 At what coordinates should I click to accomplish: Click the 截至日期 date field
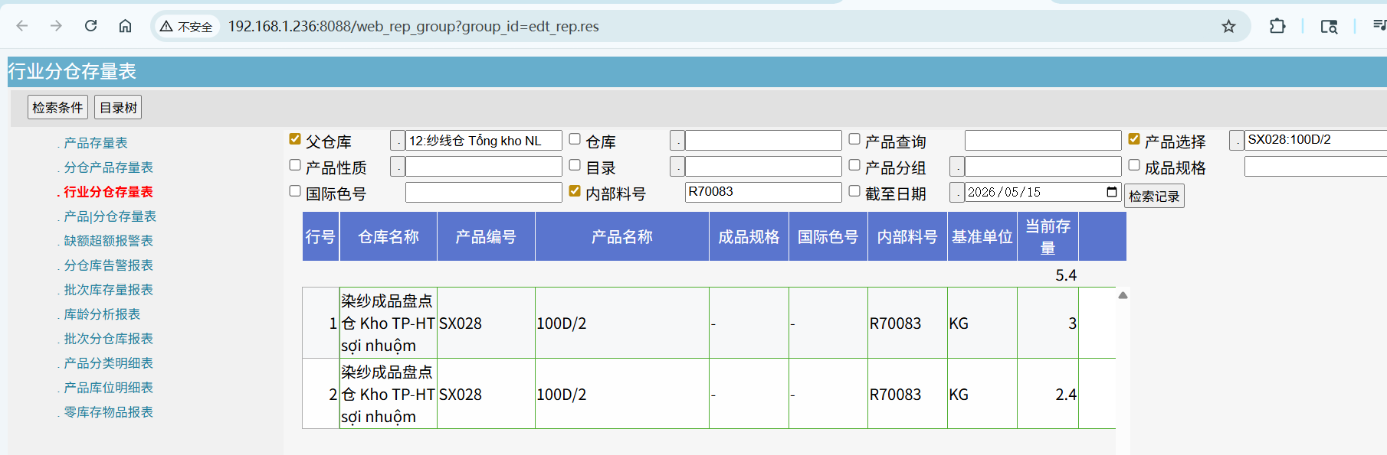(1043, 193)
